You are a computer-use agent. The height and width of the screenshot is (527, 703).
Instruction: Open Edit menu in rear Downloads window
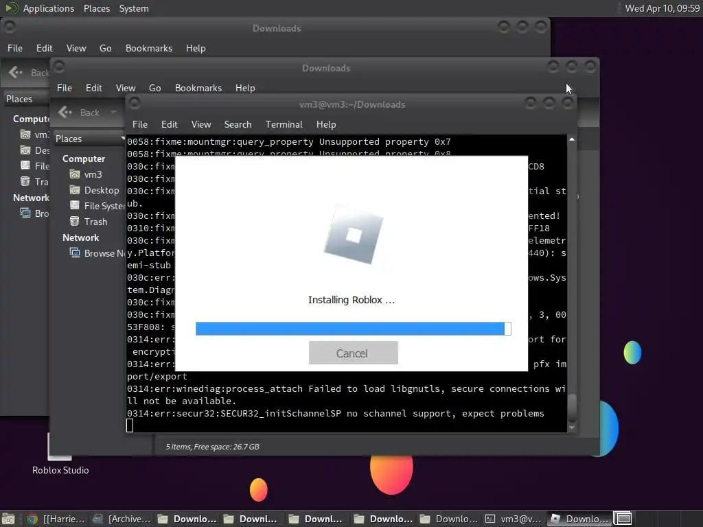pos(45,49)
